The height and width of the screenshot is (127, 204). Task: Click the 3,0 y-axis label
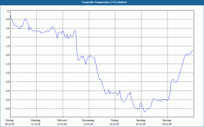coord(8,28)
